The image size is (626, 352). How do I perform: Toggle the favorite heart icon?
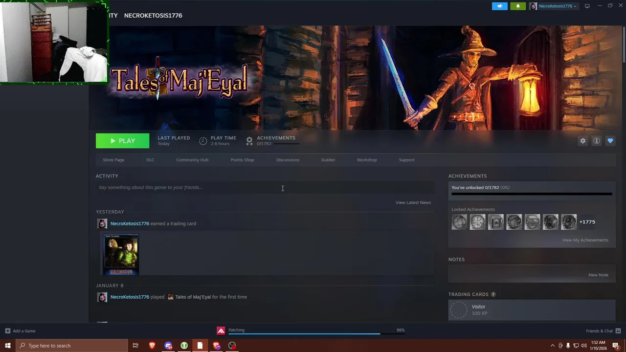point(610,141)
